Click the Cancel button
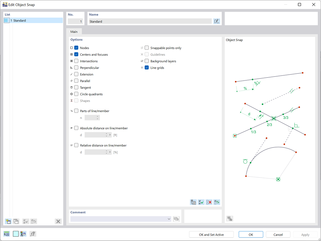This screenshot has height=241, width=321. (x=278, y=235)
